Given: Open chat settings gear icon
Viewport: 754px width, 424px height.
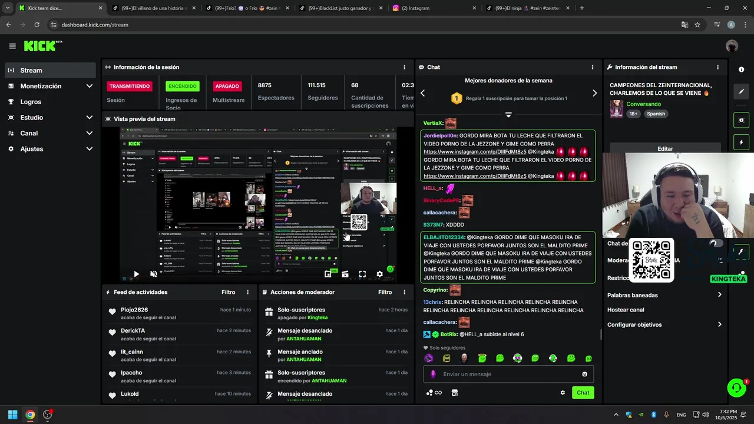Looking at the screenshot, I should point(563,393).
